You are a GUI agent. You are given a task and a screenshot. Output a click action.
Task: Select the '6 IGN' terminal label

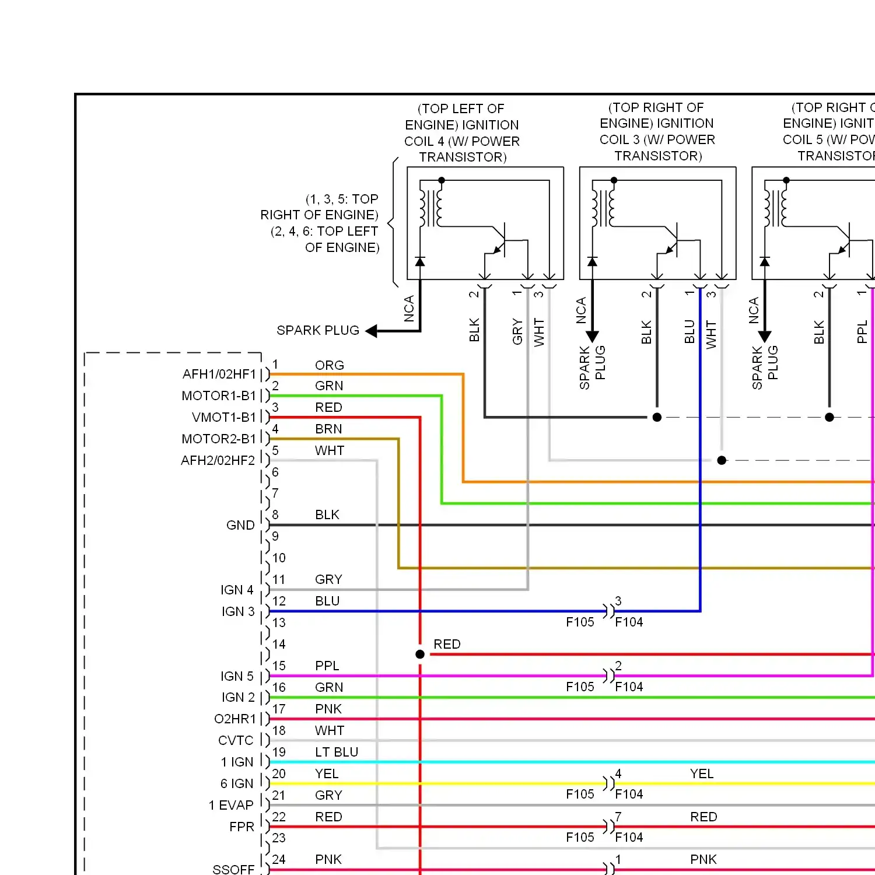coord(237,783)
